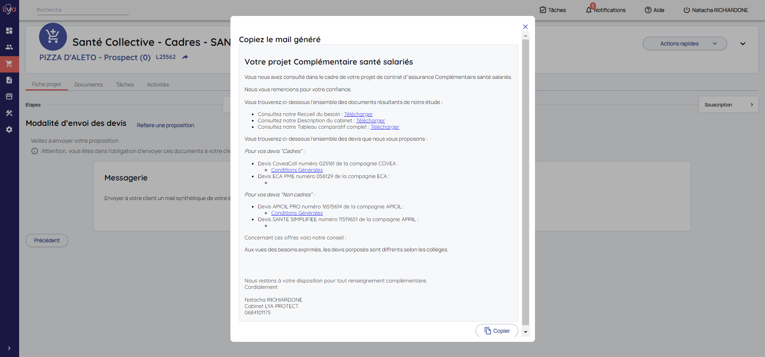Select the shopping cart sidebar icon
This screenshot has width=765, height=357.
point(9,64)
